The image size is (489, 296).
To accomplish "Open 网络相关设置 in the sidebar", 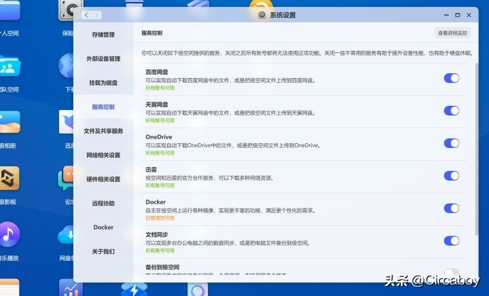I will pos(103,155).
